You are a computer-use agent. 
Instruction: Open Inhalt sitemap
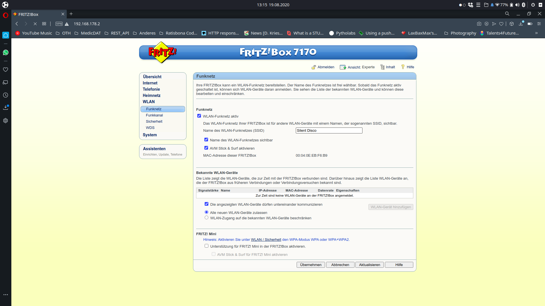(388, 67)
